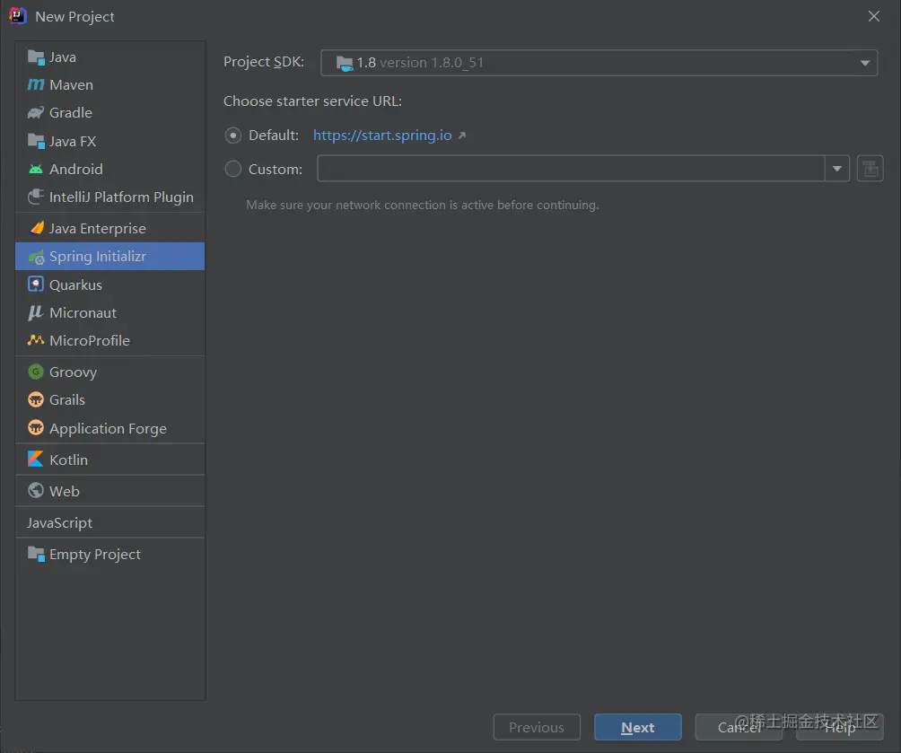Image resolution: width=901 pixels, height=753 pixels.
Task: Click inside the Custom URL input field
Action: (574, 168)
